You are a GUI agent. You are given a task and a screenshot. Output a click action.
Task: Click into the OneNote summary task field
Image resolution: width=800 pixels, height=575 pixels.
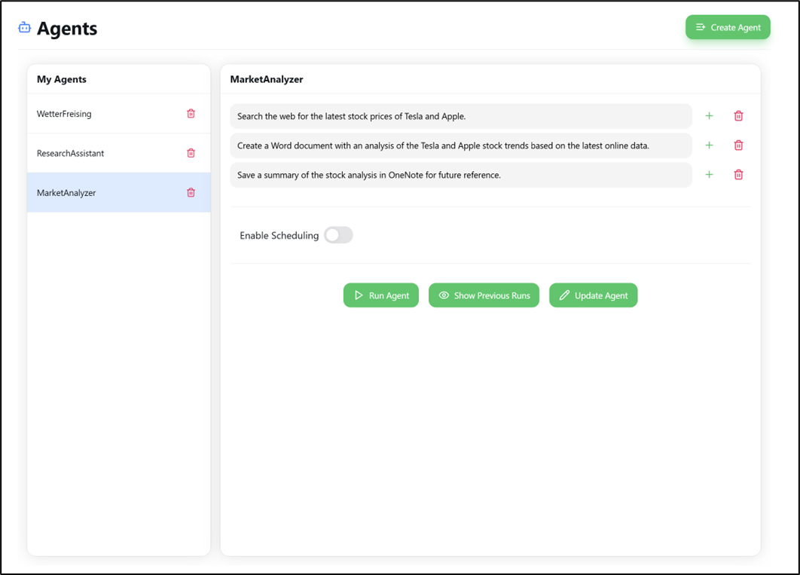coord(460,175)
